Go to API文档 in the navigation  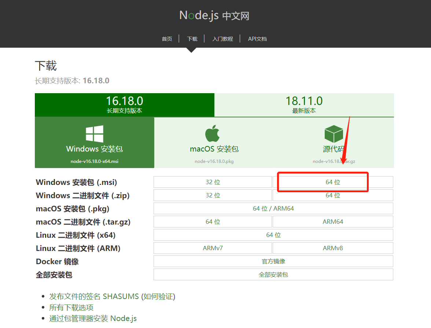point(257,39)
